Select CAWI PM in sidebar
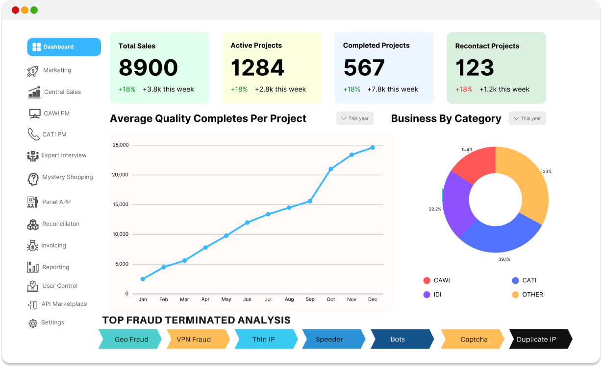 click(56, 114)
